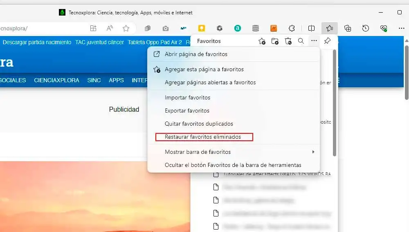Click more options dots in Favoritos panel

pos(314,41)
